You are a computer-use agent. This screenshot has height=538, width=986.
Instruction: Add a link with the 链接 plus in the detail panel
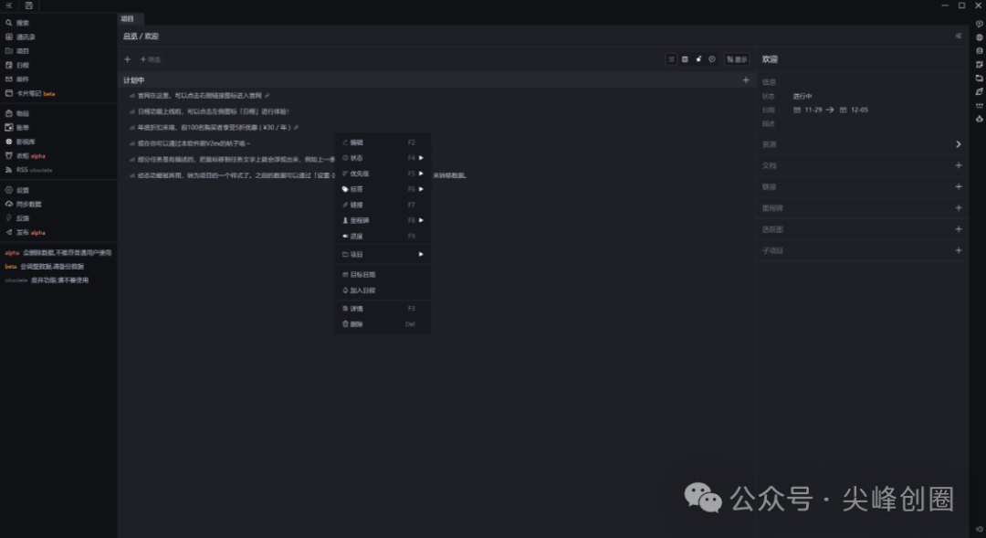pos(959,187)
